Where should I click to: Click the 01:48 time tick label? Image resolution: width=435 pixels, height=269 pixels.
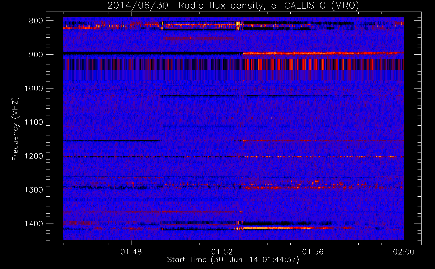[131, 252]
